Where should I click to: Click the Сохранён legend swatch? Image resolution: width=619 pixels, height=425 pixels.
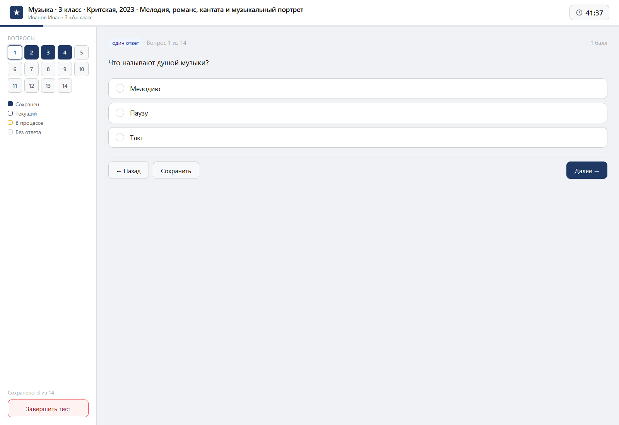(x=10, y=104)
